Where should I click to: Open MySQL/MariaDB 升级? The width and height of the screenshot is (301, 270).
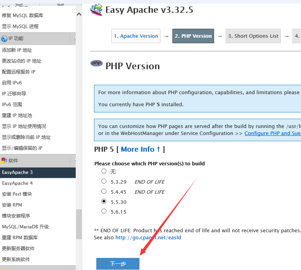coord(25,227)
